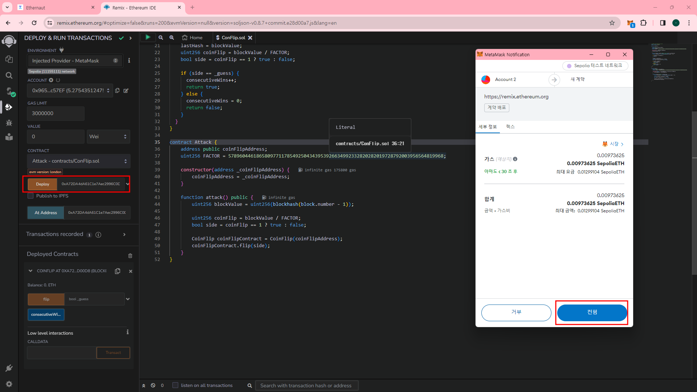The height and width of the screenshot is (392, 697).
Task: Open the Contract selection dropdown
Action: 79,161
